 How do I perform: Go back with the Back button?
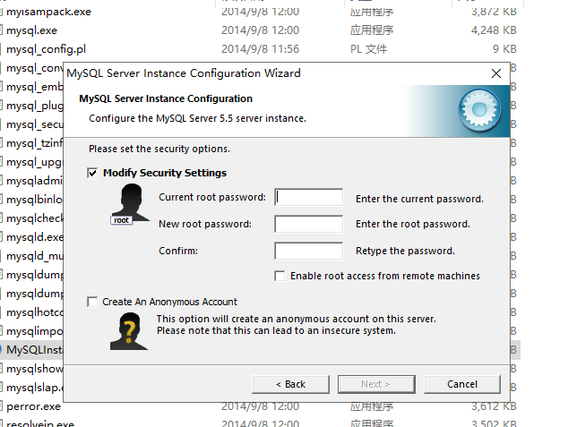pos(291,384)
